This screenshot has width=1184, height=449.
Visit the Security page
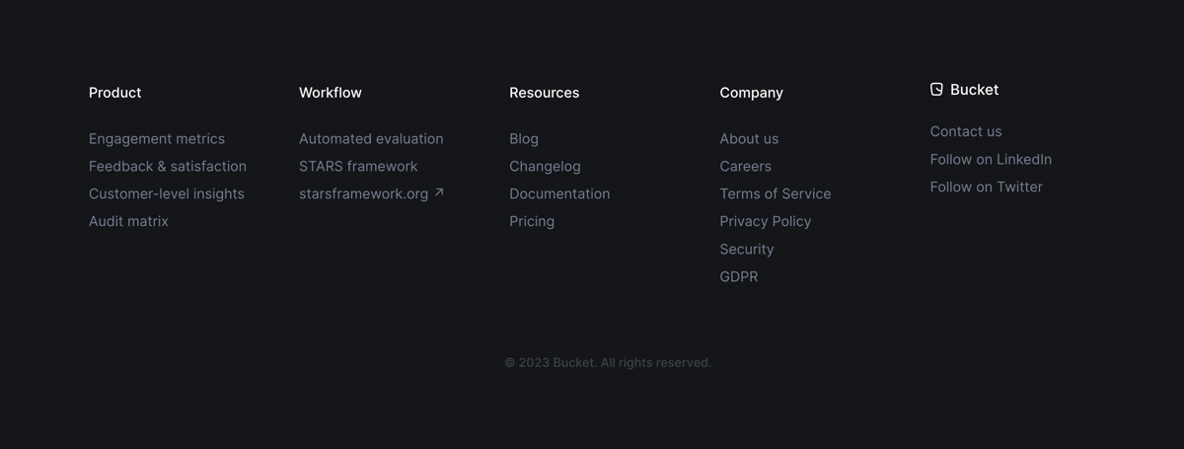(747, 250)
